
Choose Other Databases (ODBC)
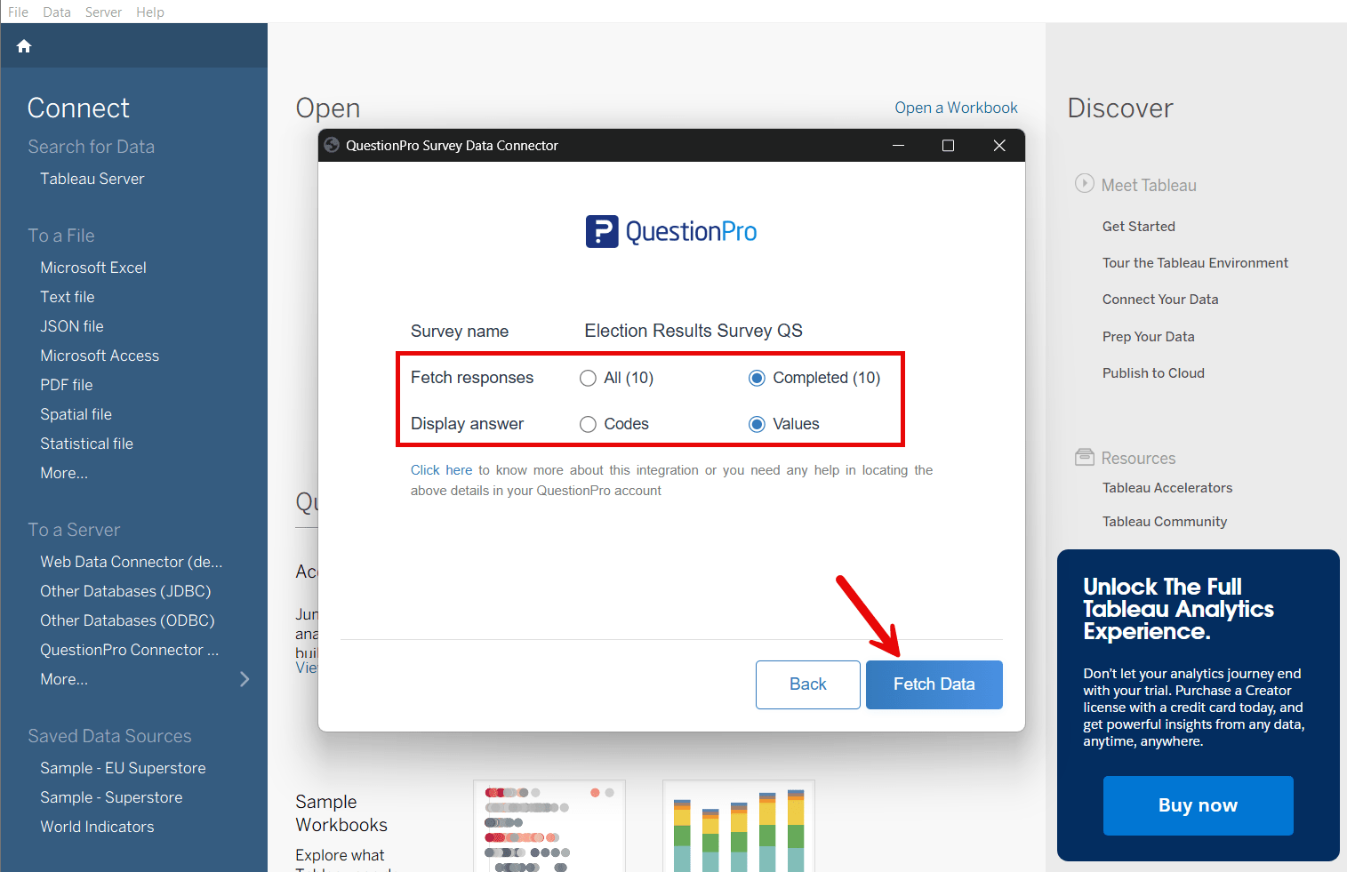[x=127, y=620]
